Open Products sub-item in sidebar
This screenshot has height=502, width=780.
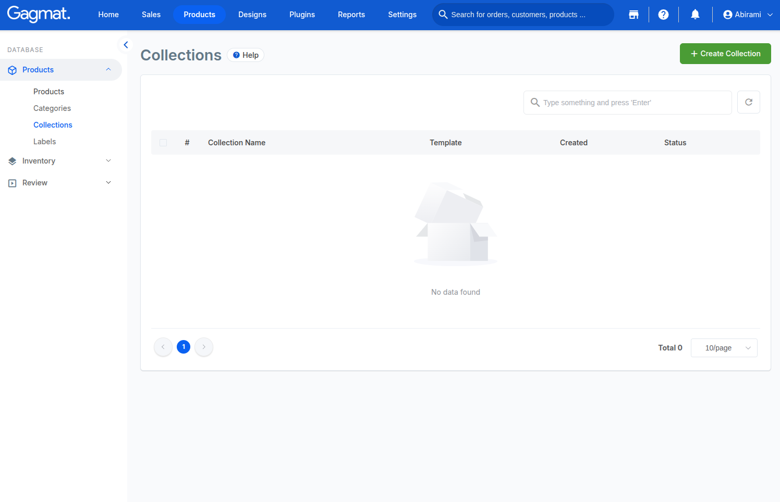pyautogui.click(x=49, y=92)
